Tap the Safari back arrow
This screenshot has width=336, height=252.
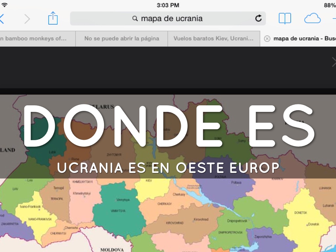coord(2,19)
